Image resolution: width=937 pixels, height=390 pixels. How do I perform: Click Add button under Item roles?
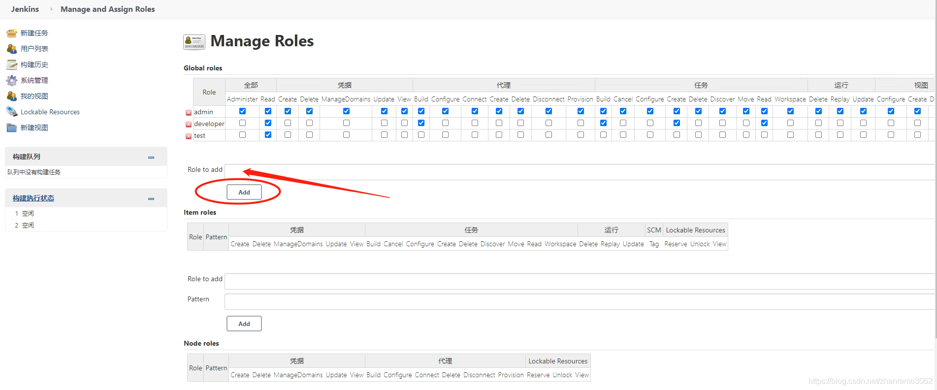(x=244, y=324)
